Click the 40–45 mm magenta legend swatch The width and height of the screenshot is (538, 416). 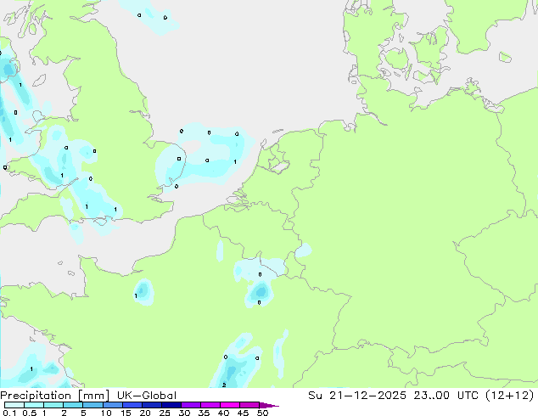point(230,405)
